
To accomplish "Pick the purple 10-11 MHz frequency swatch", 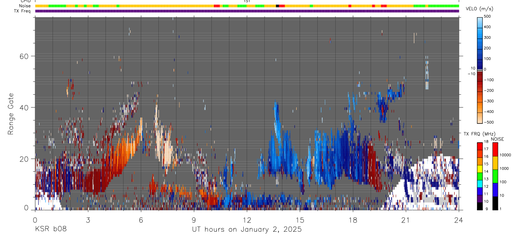I will point(479,199).
